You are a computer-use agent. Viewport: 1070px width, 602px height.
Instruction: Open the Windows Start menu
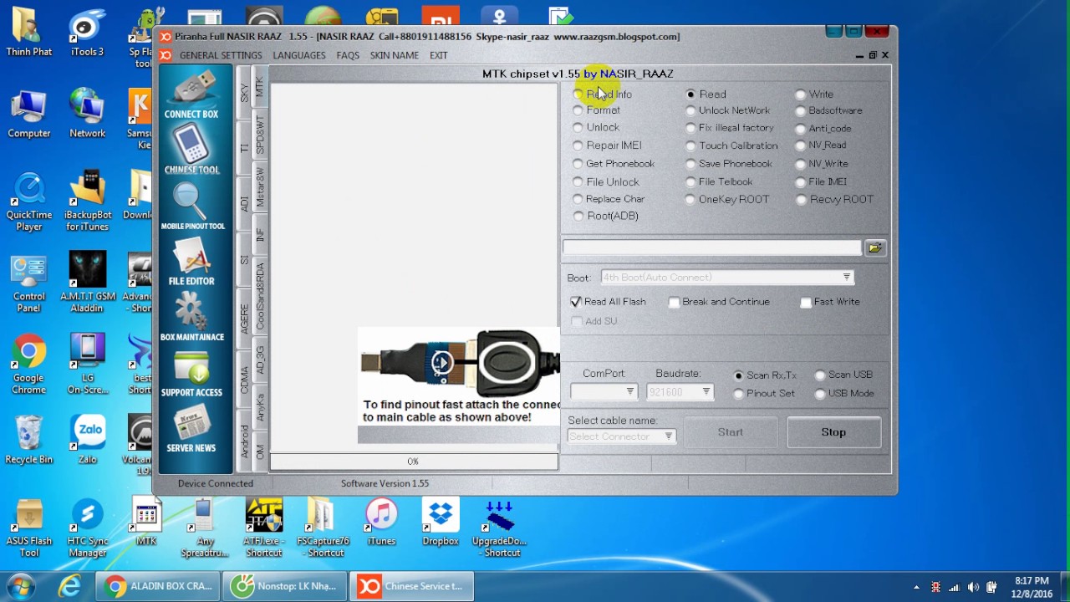click(20, 586)
